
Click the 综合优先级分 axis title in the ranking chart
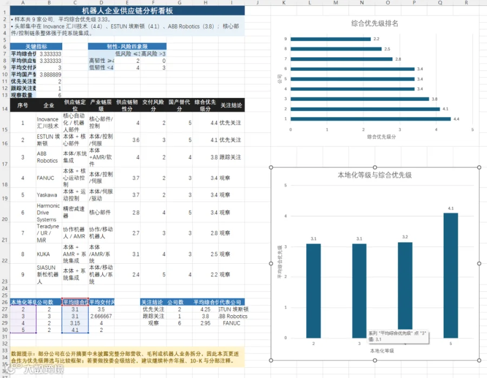pyautogui.click(x=381, y=137)
